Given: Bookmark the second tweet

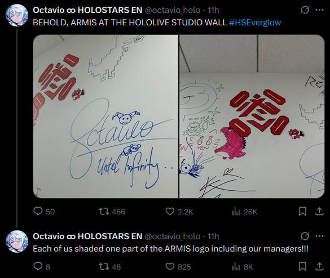Looking at the screenshot, I should pyautogui.click(x=302, y=266).
